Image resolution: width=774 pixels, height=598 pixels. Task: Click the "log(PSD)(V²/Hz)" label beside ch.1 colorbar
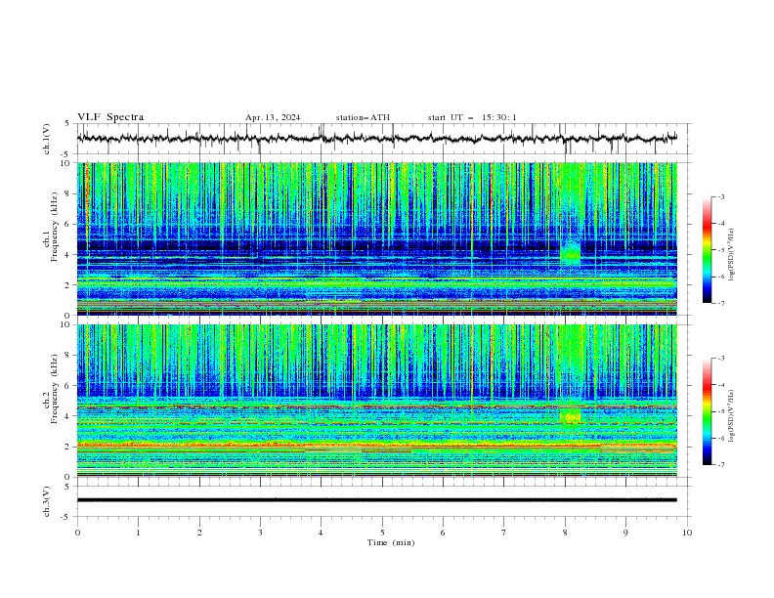[732, 255]
